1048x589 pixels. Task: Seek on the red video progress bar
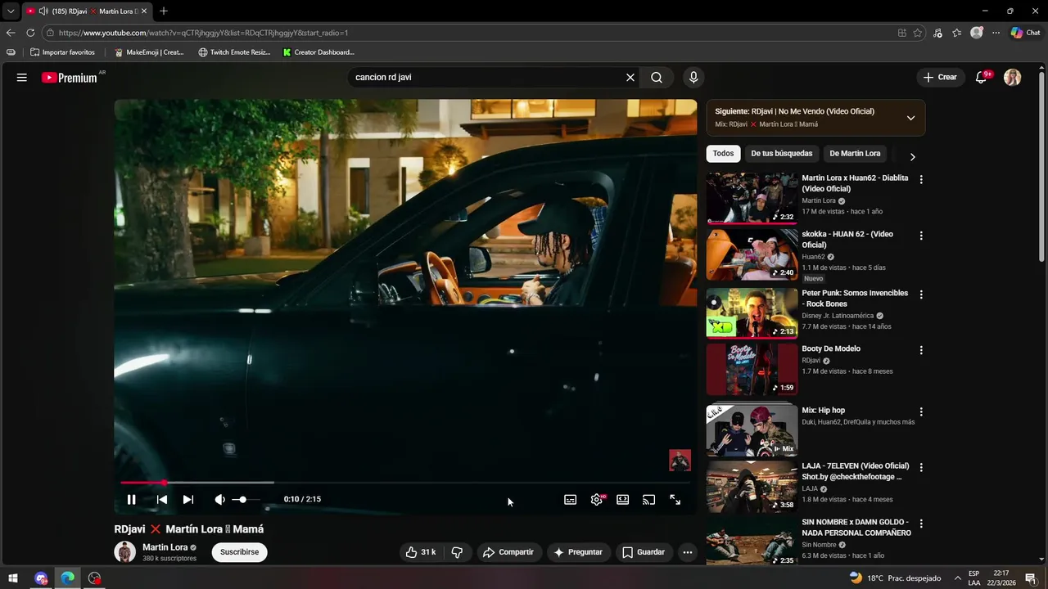[x=405, y=483]
